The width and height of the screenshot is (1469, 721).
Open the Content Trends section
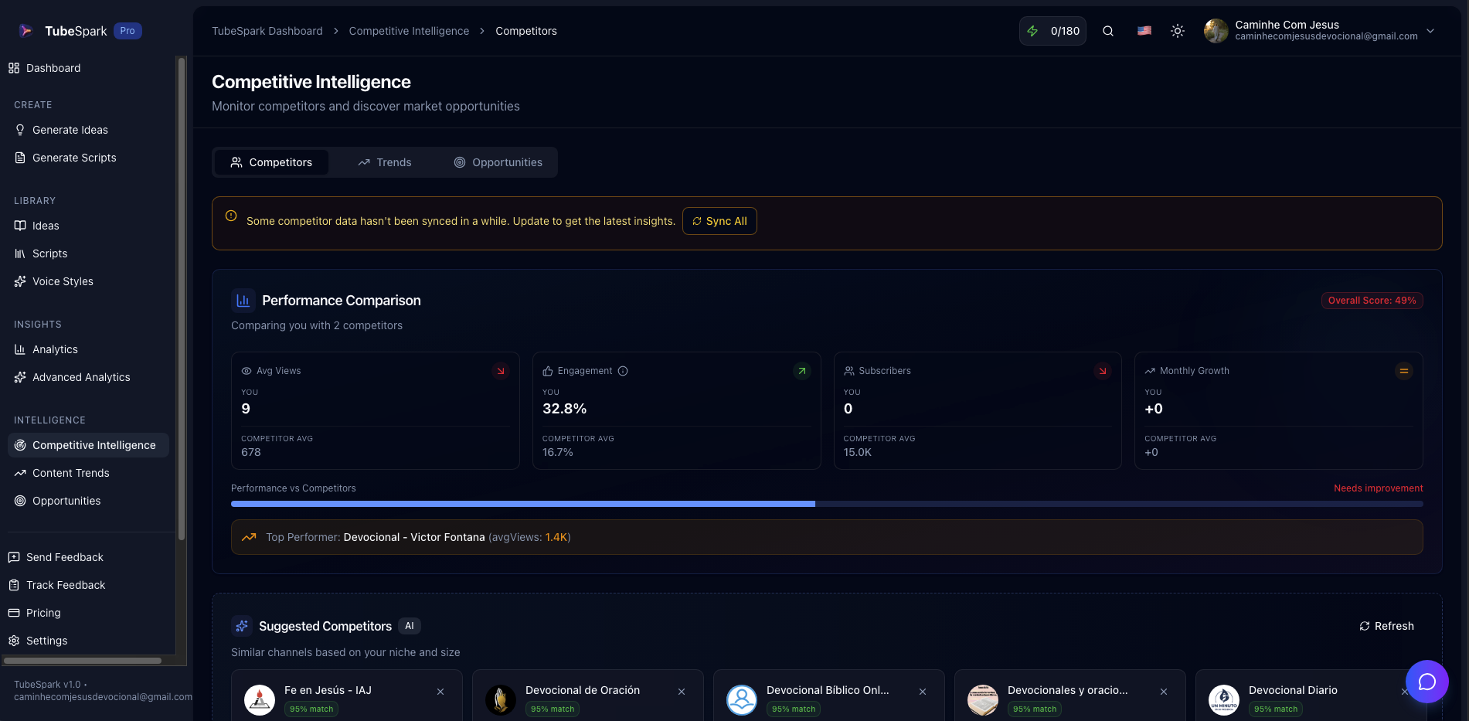[x=71, y=473]
